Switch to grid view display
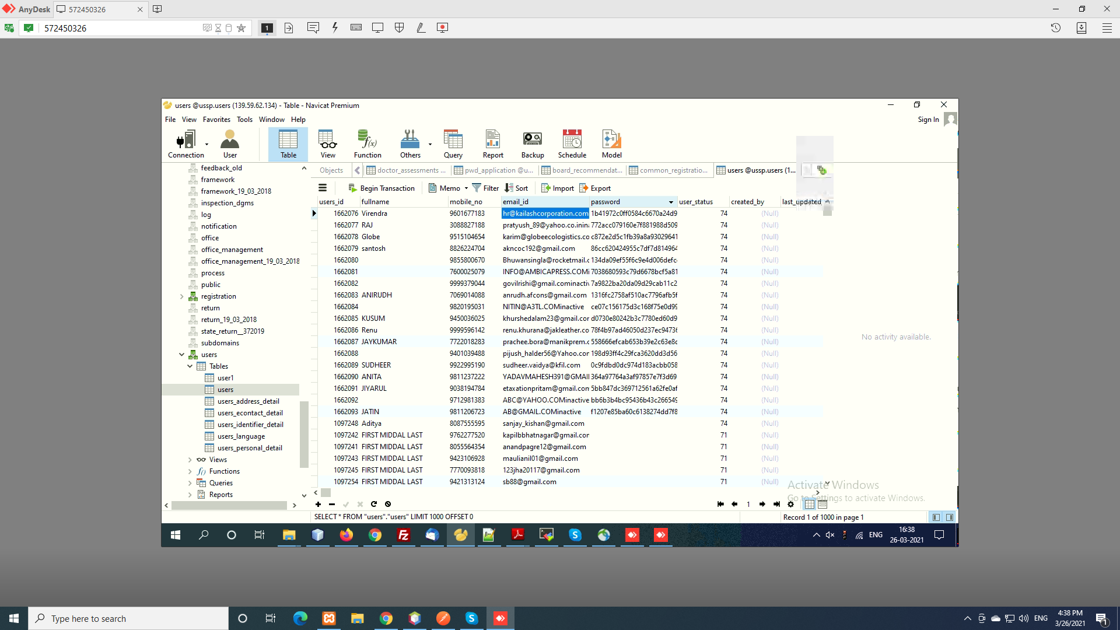The width and height of the screenshot is (1120, 630). pos(810,504)
